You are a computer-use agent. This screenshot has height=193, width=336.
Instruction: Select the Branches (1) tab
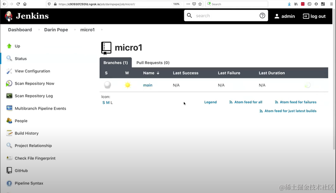(116, 63)
